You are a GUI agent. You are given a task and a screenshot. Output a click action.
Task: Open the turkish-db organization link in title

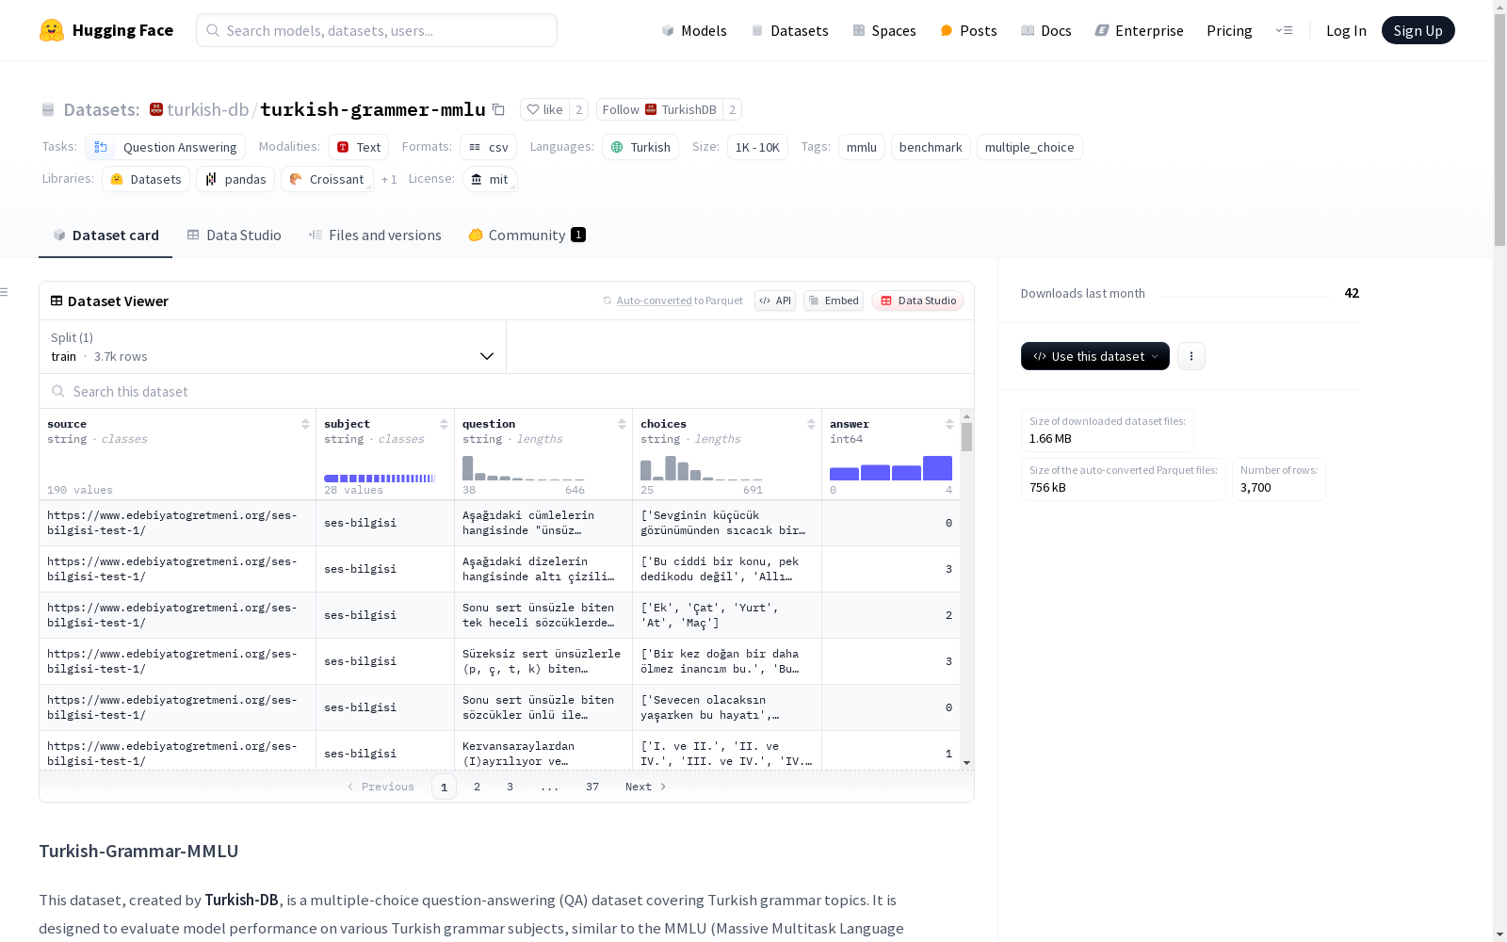(x=207, y=109)
